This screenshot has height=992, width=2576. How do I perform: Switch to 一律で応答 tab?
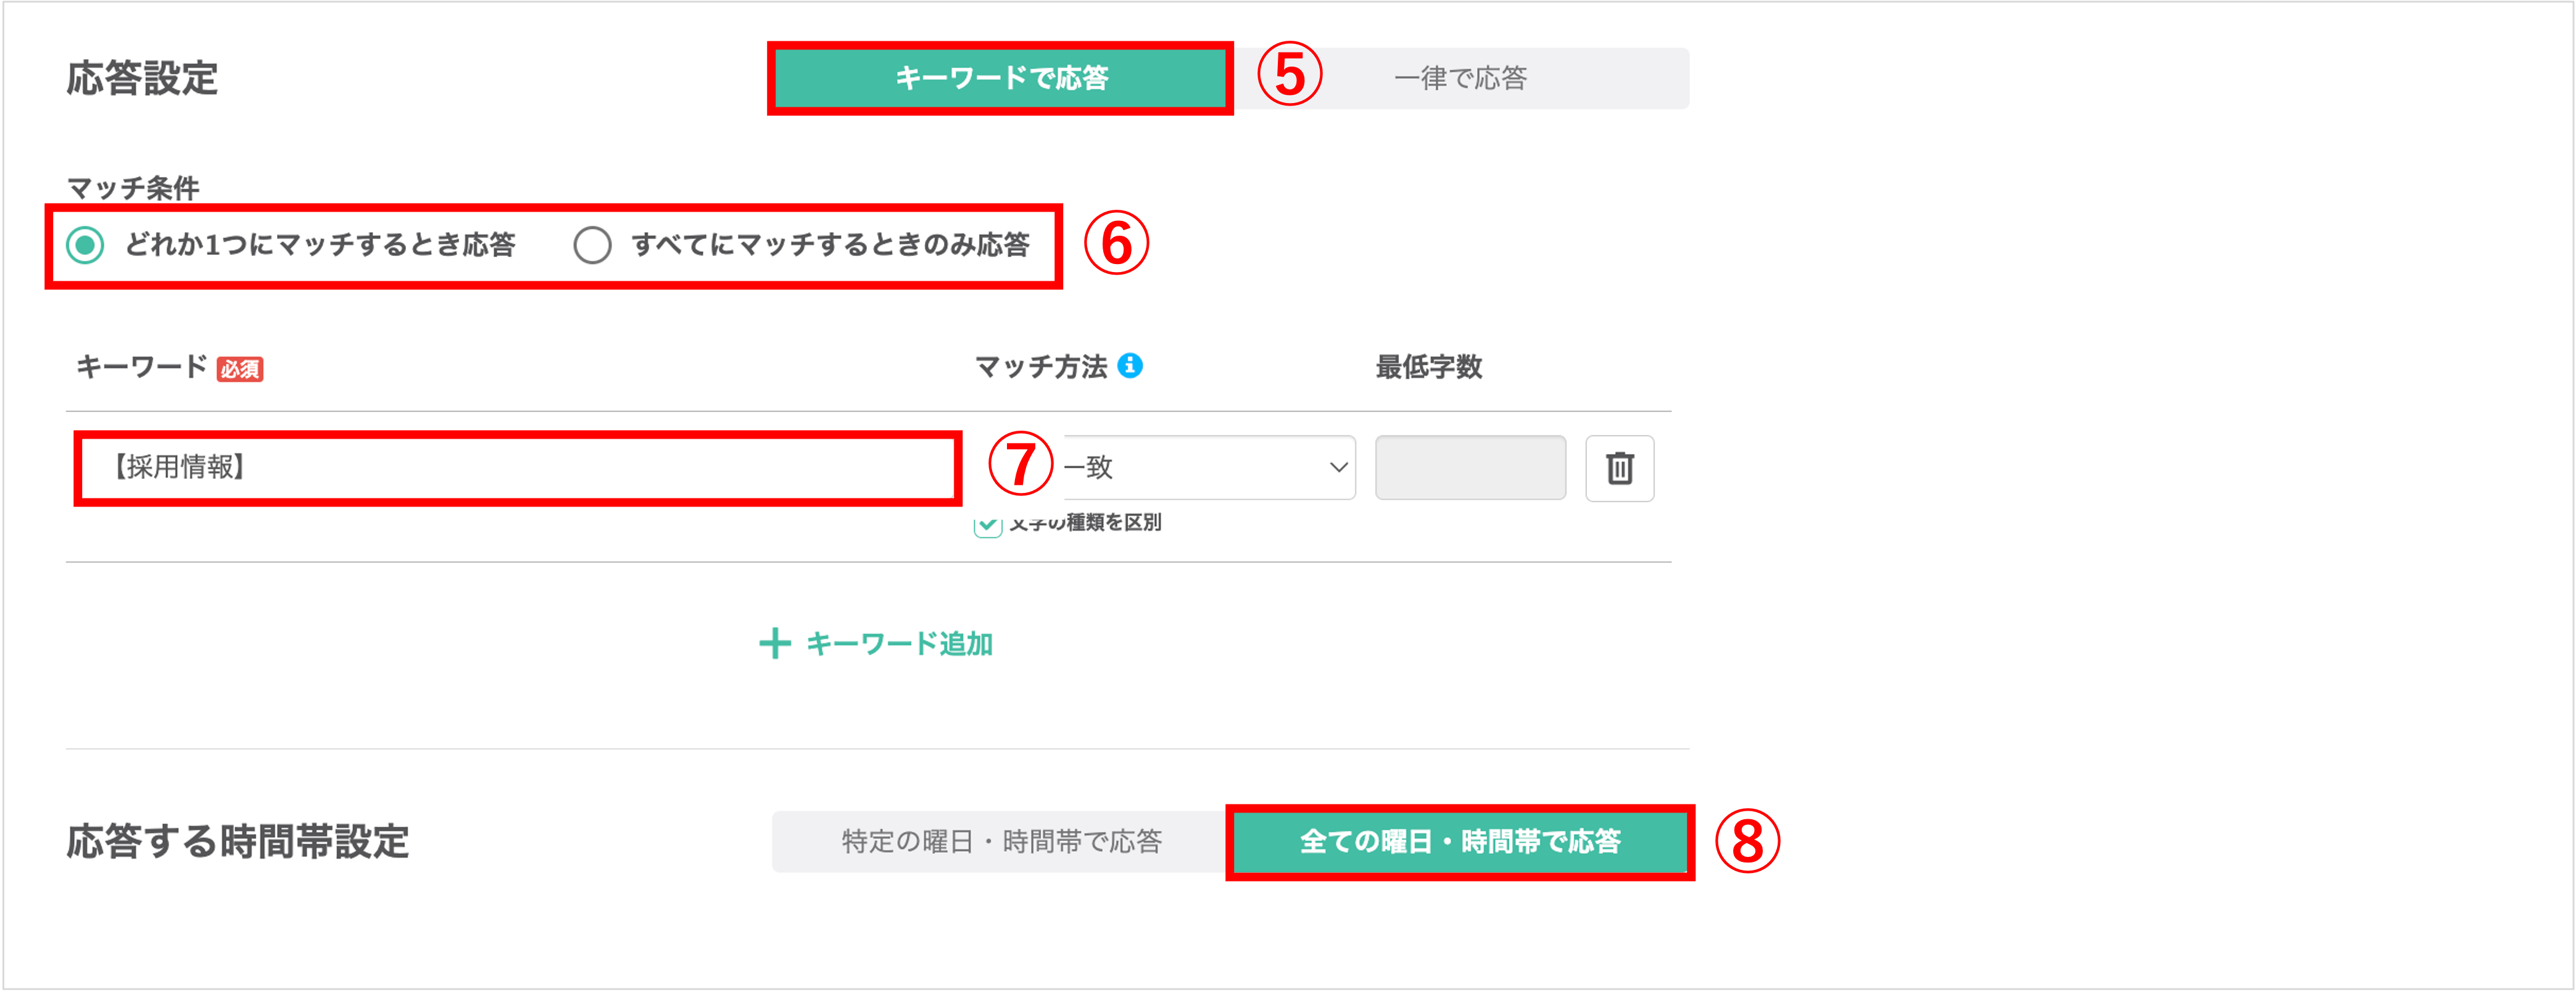(1460, 78)
